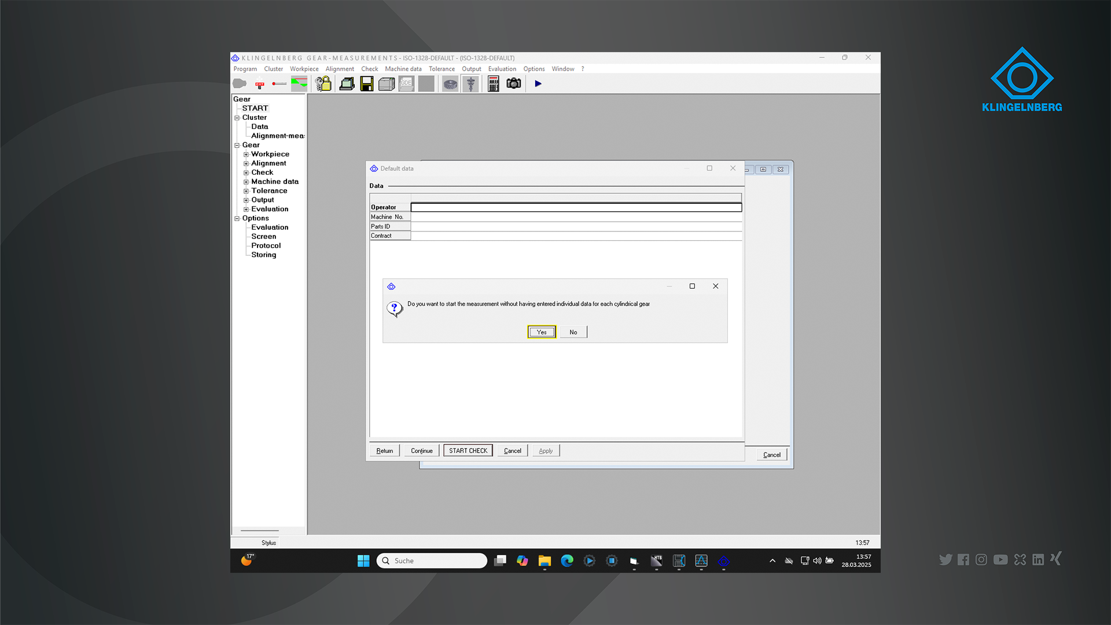1111x625 pixels.
Task: Click the Suche search box on taskbar
Action: coord(432,561)
